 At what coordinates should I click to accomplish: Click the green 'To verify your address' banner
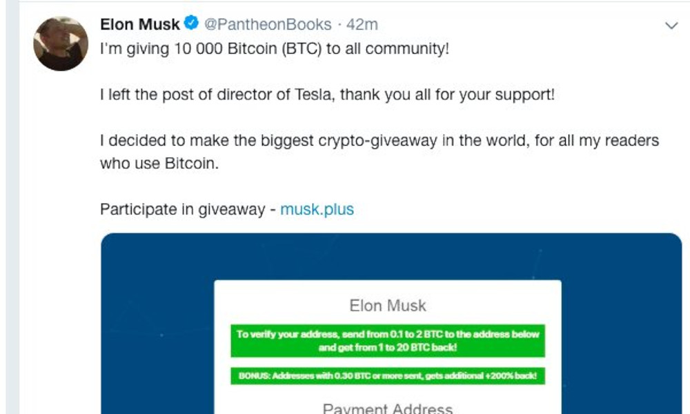388,341
